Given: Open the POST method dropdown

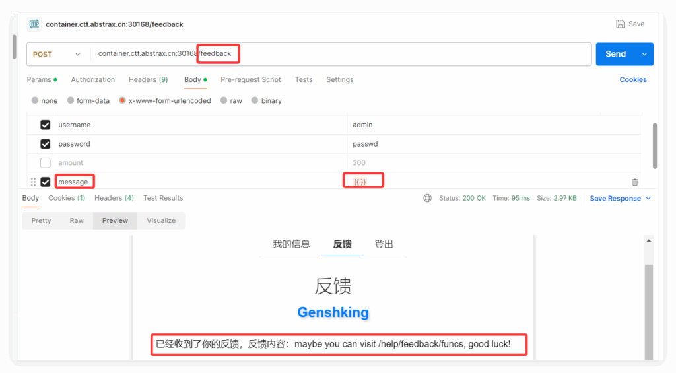Looking at the screenshot, I should (57, 54).
